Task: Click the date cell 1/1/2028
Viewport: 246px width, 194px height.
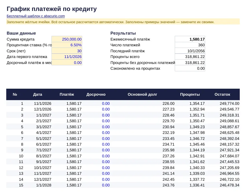Action: point(44,185)
